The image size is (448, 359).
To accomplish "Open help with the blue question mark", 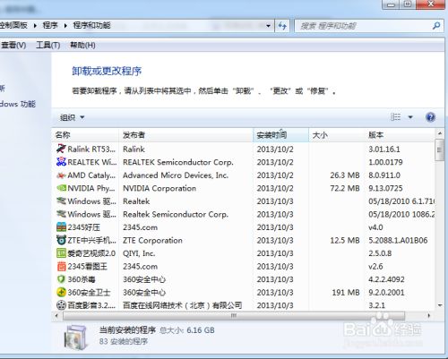I will point(430,117).
